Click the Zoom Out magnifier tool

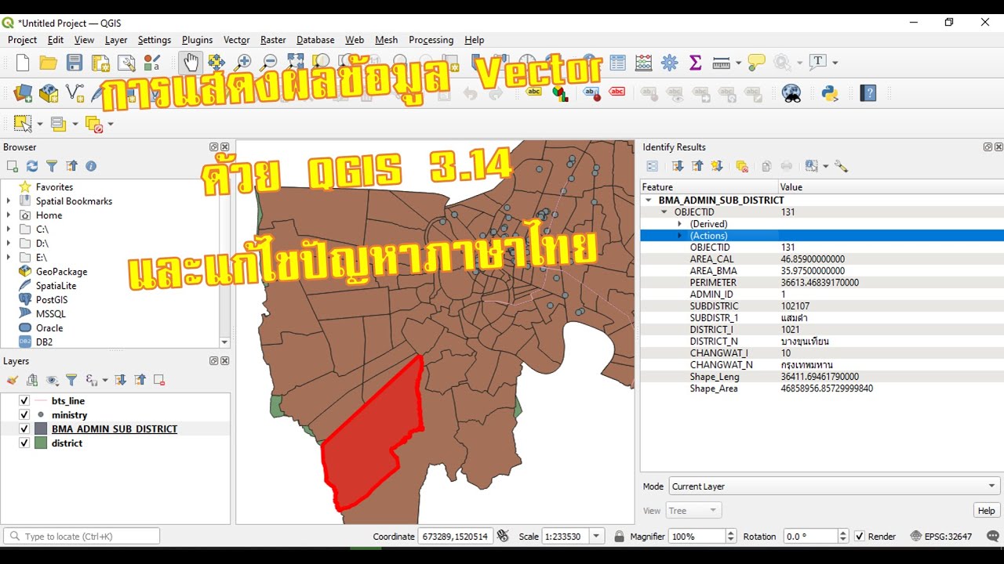point(269,63)
